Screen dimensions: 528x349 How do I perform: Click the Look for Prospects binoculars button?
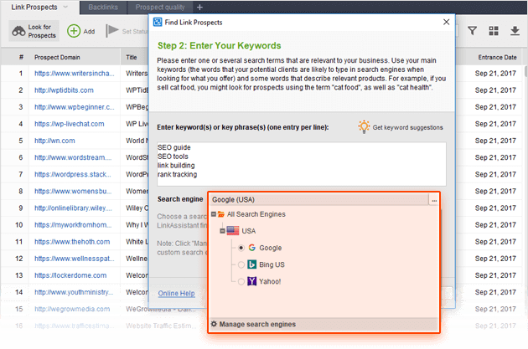pos(34,31)
